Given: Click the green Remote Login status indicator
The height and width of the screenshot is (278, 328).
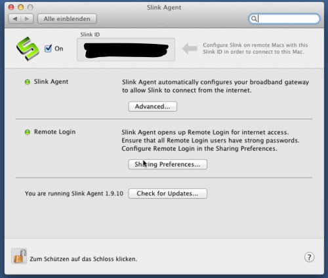Looking at the screenshot, I should [28, 132].
